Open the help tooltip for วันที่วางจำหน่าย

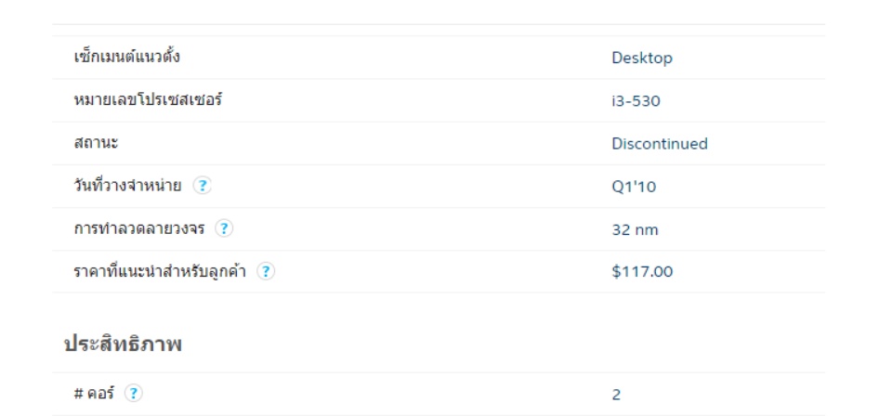pos(202,186)
